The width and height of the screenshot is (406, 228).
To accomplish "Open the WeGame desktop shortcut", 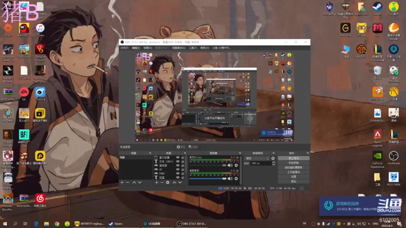I will tap(346, 30).
